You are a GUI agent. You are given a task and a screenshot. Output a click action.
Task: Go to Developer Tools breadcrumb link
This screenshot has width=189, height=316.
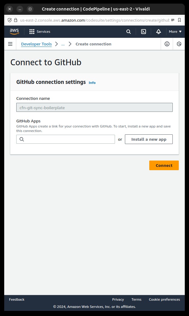[36, 44]
